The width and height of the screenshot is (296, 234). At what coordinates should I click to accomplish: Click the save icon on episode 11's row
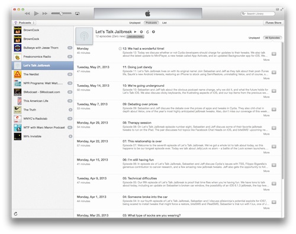pyautogui.click(x=274, y=73)
